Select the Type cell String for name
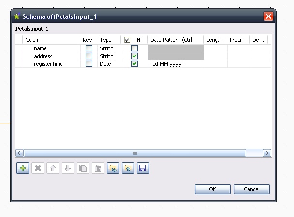 [x=107, y=48]
